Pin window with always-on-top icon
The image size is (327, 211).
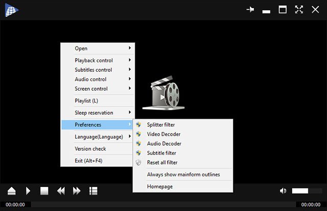[x=250, y=10]
